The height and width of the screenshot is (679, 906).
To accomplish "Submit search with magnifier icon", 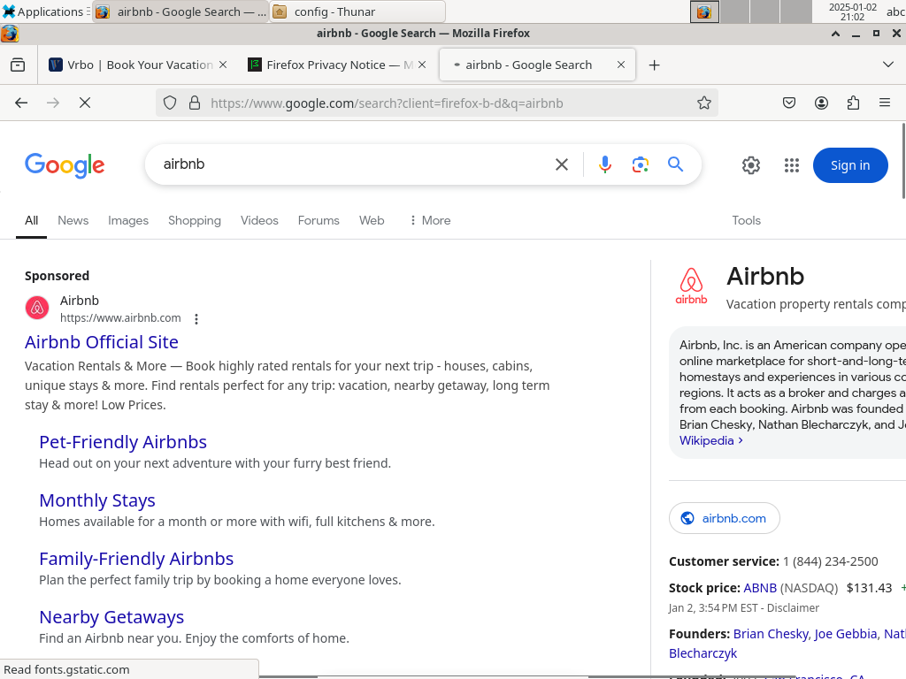I will click(675, 164).
